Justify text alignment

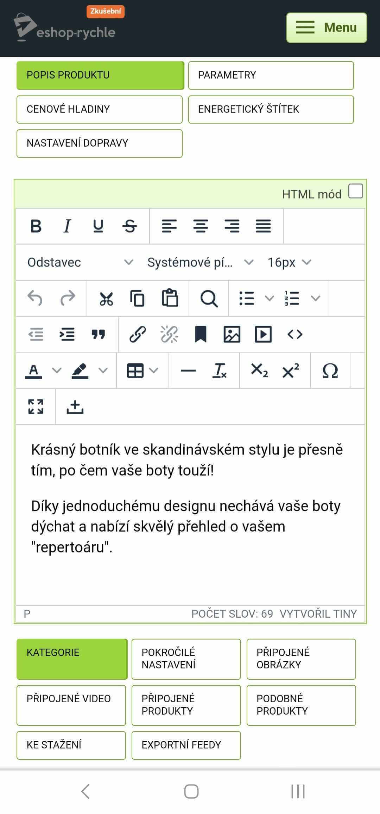coord(263,226)
